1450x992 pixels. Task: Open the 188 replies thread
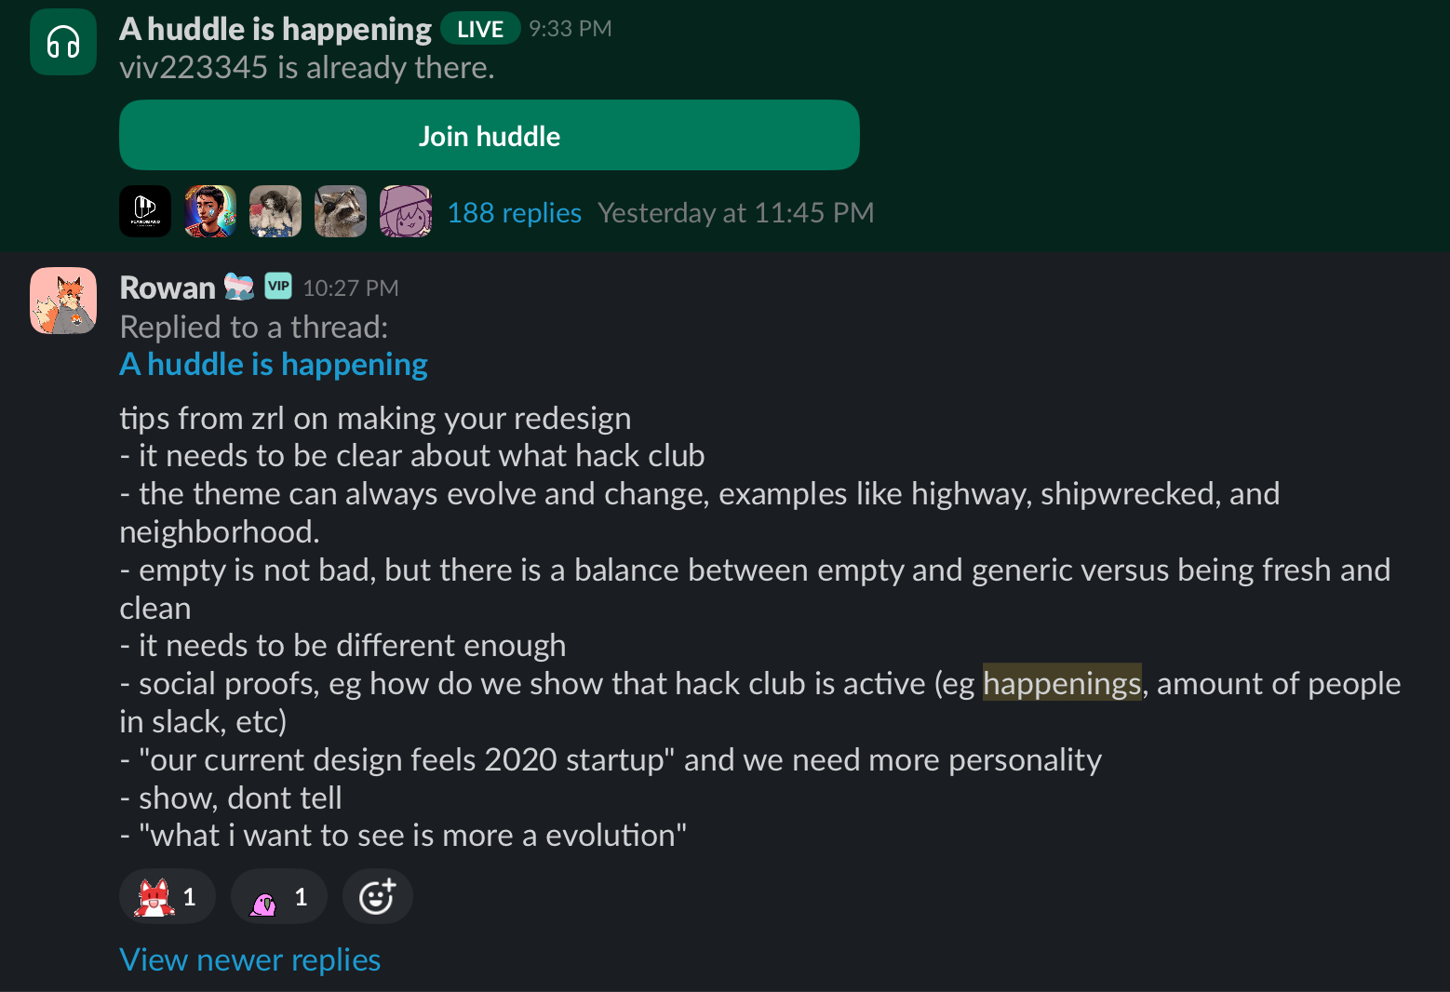pos(514,213)
